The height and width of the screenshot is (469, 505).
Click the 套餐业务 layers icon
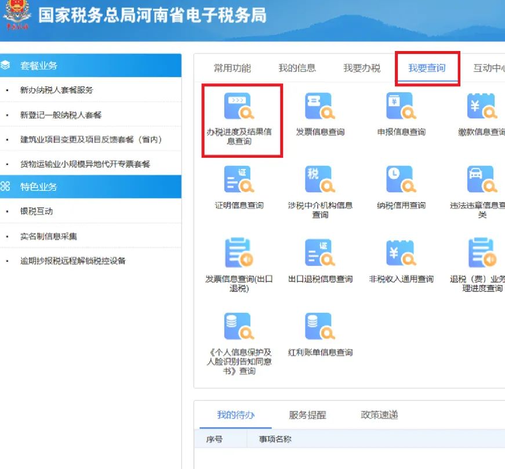tap(5, 65)
